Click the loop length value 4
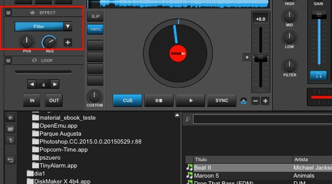 tap(44, 85)
